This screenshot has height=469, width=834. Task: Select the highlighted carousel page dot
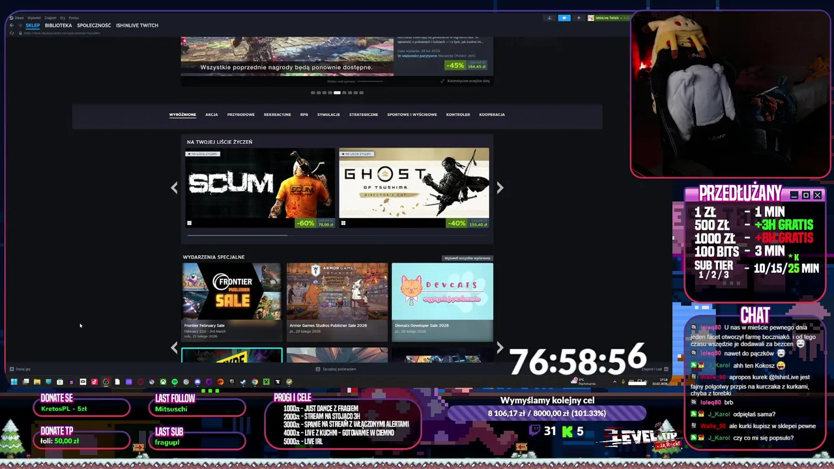337,92
